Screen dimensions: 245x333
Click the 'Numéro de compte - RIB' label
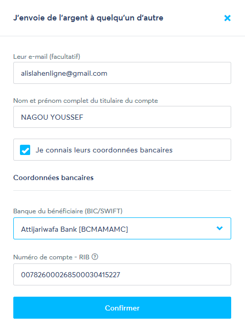(x=51, y=257)
